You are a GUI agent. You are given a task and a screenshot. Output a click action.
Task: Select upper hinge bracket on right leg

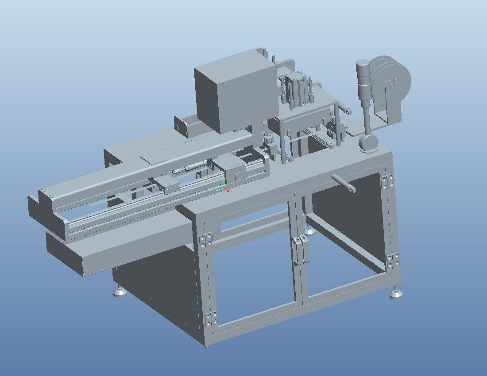pos(387,181)
